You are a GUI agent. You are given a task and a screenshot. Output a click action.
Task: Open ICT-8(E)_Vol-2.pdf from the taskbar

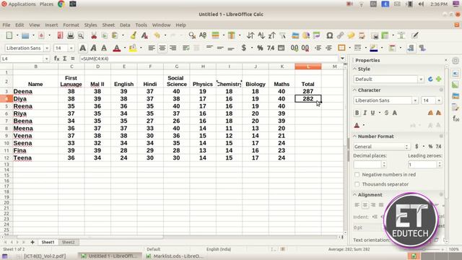42,256
